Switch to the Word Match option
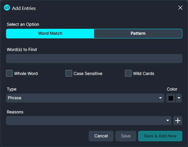The image size is (188, 147). coord(50,33)
